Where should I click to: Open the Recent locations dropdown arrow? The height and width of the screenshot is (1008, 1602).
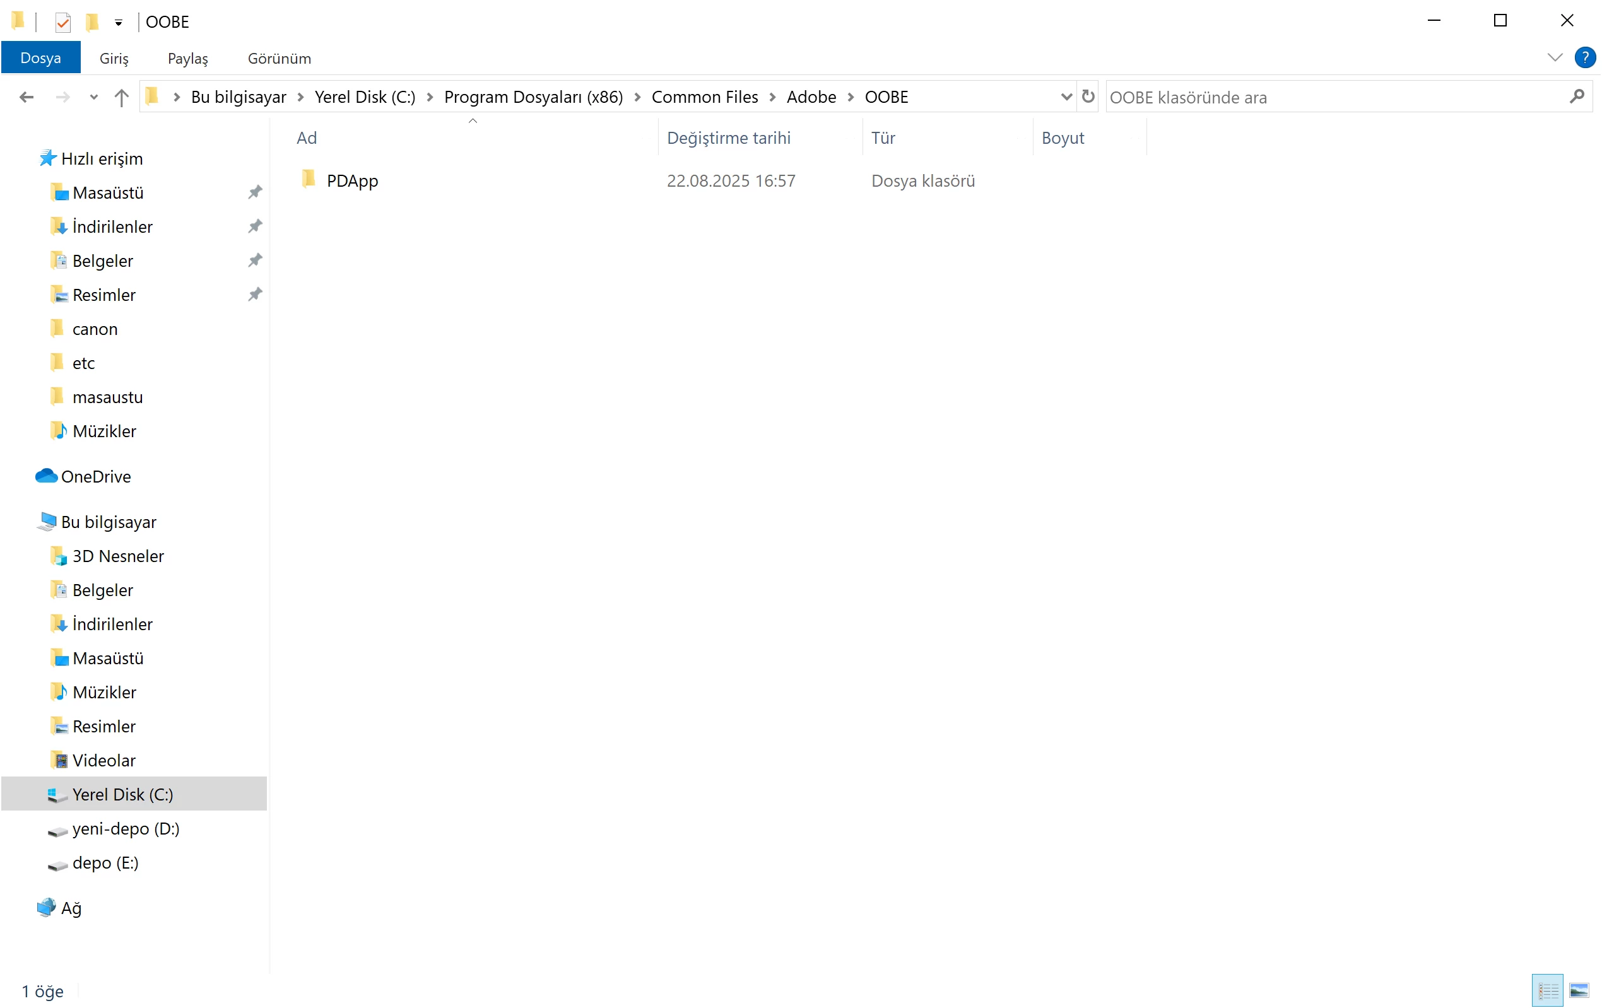93,97
